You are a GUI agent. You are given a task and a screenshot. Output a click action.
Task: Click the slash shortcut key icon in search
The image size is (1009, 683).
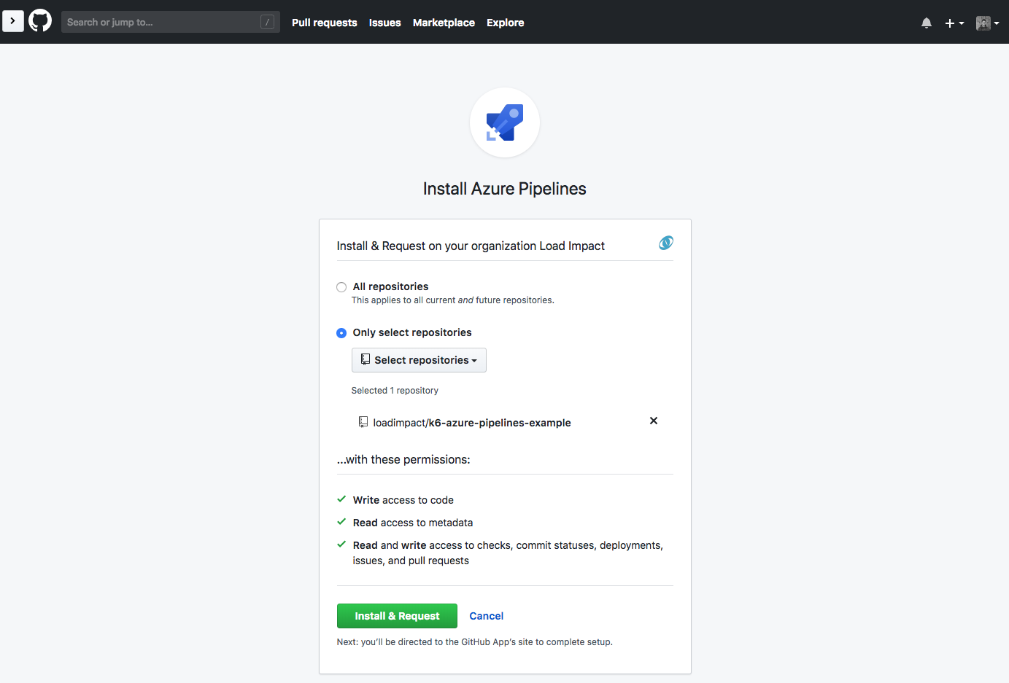[268, 22]
